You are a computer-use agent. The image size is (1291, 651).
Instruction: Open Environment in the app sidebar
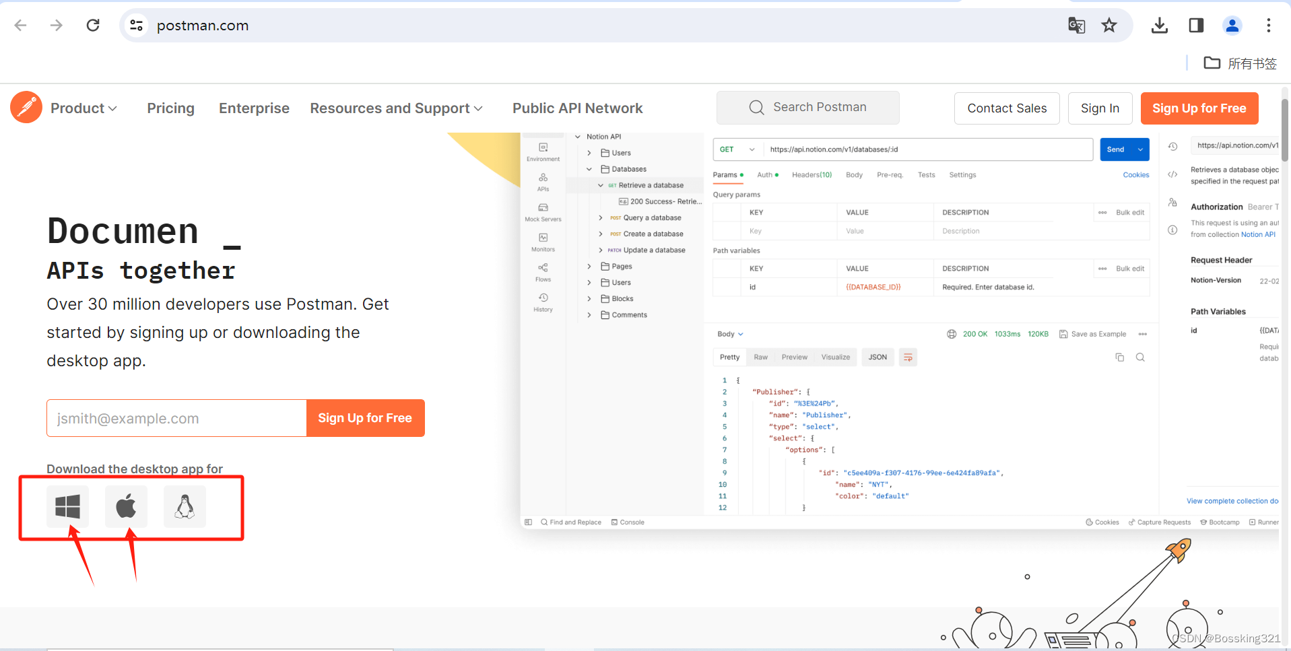(543, 152)
